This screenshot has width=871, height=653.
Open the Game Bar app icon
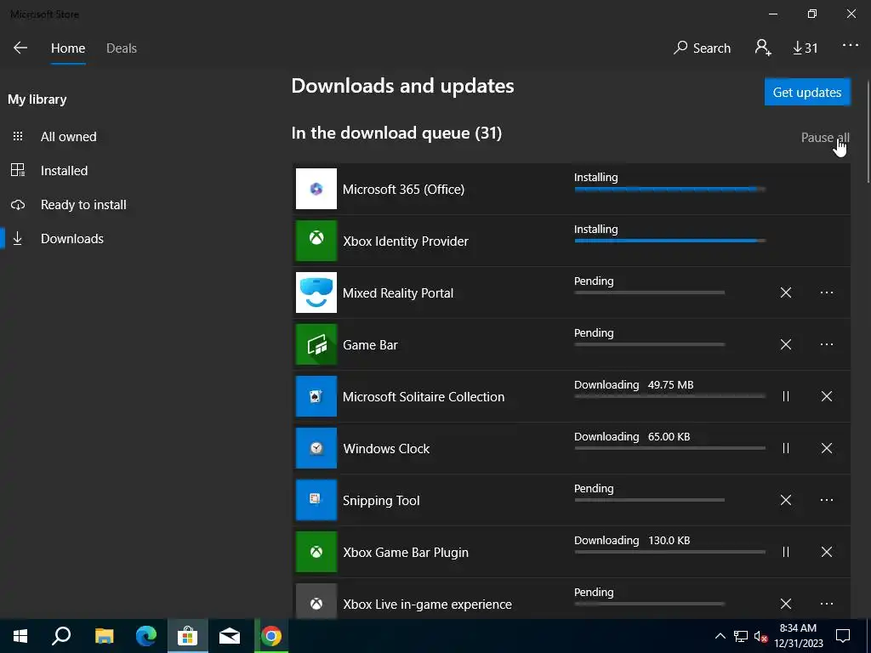316,344
